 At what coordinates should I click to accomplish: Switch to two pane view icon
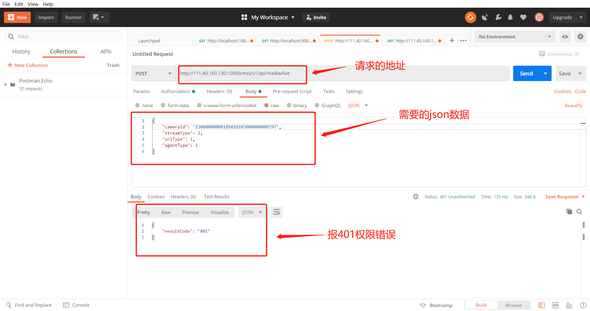coord(556,305)
